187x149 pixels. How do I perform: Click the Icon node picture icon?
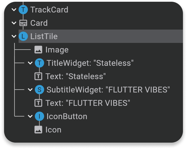[x=38, y=130]
